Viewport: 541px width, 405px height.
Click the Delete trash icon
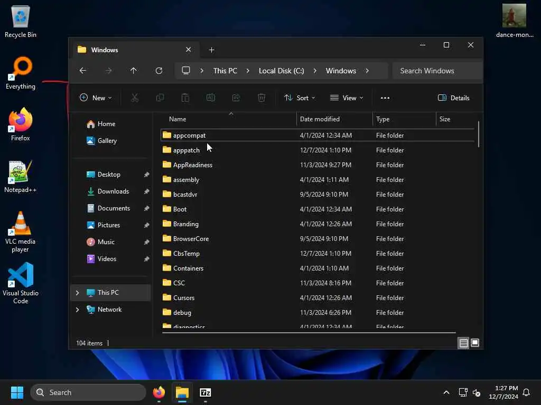tap(262, 98)
